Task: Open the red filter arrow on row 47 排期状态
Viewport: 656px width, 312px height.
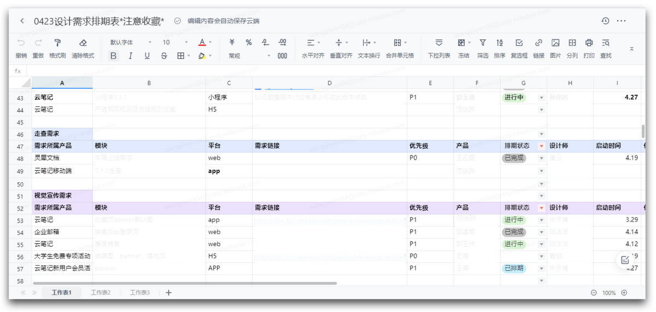Action: click(541, 146)
